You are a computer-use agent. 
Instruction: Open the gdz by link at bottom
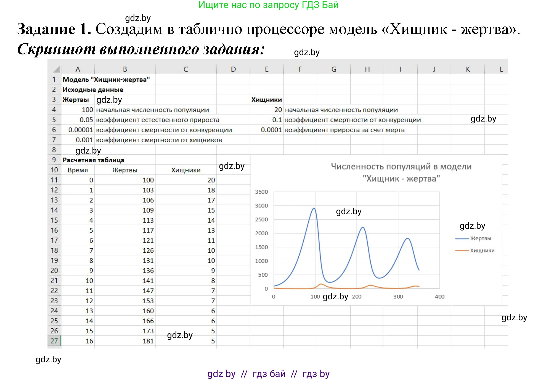tap(221, 374)
